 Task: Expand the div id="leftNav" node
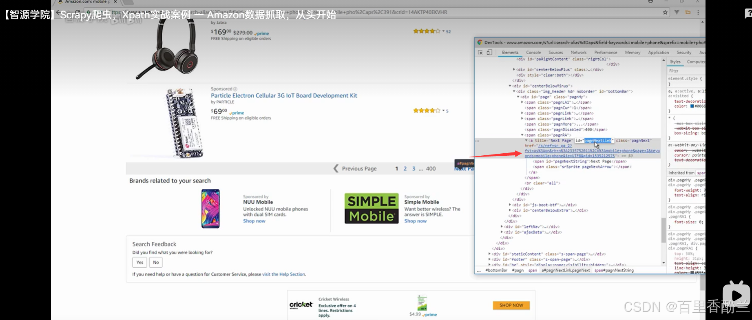(x=502, y=227)
